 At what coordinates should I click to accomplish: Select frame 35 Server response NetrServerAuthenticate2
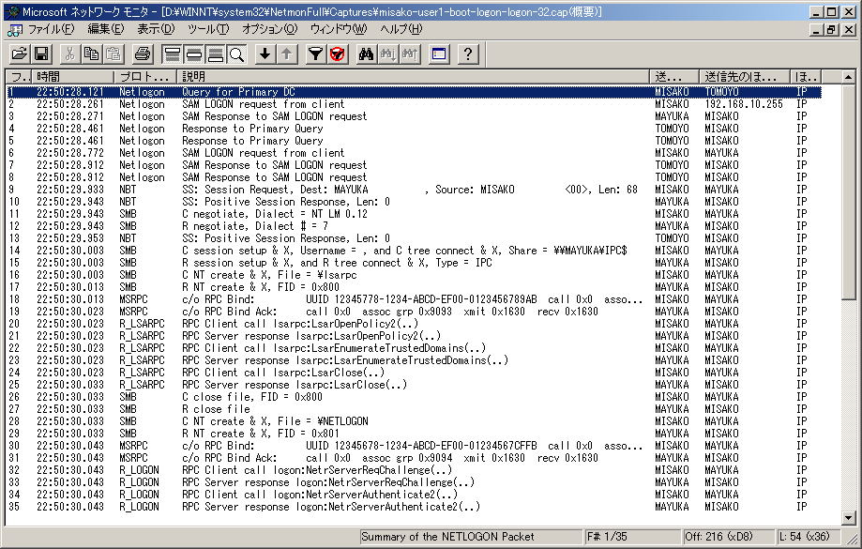point(414,507)
